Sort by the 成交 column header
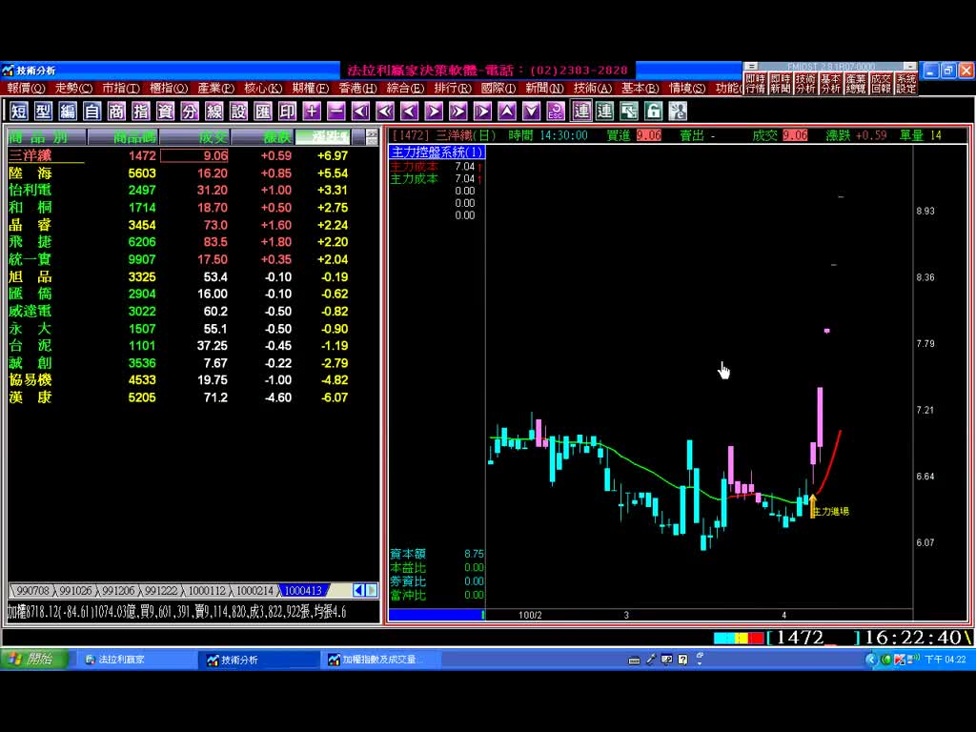976x732 pixels. pos(194,137)
